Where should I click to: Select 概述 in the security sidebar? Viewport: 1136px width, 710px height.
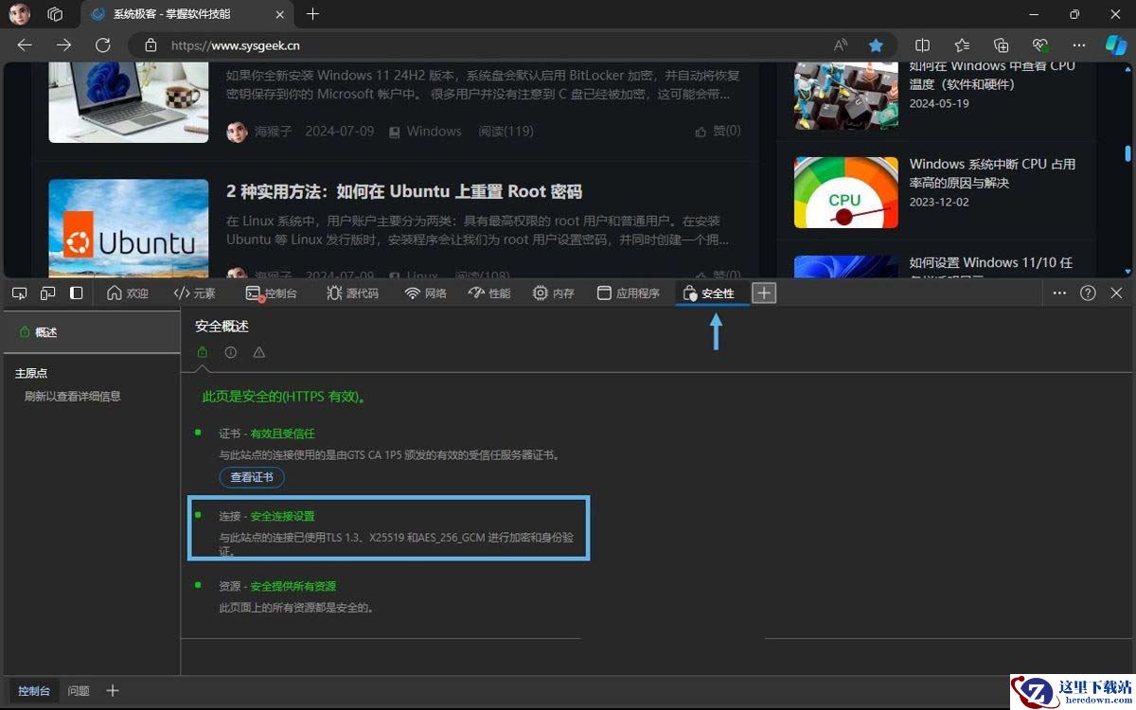pos(90,332)
